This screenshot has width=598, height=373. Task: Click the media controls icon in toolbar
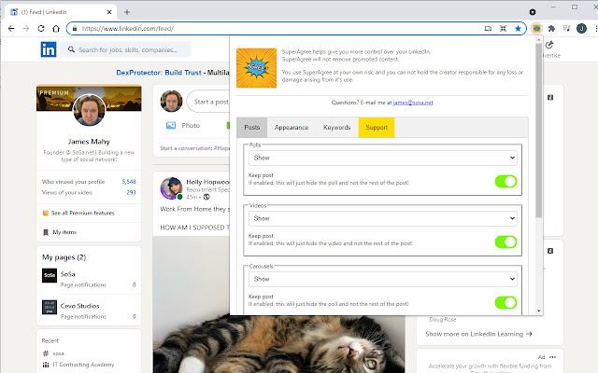[x=566, y=29]
